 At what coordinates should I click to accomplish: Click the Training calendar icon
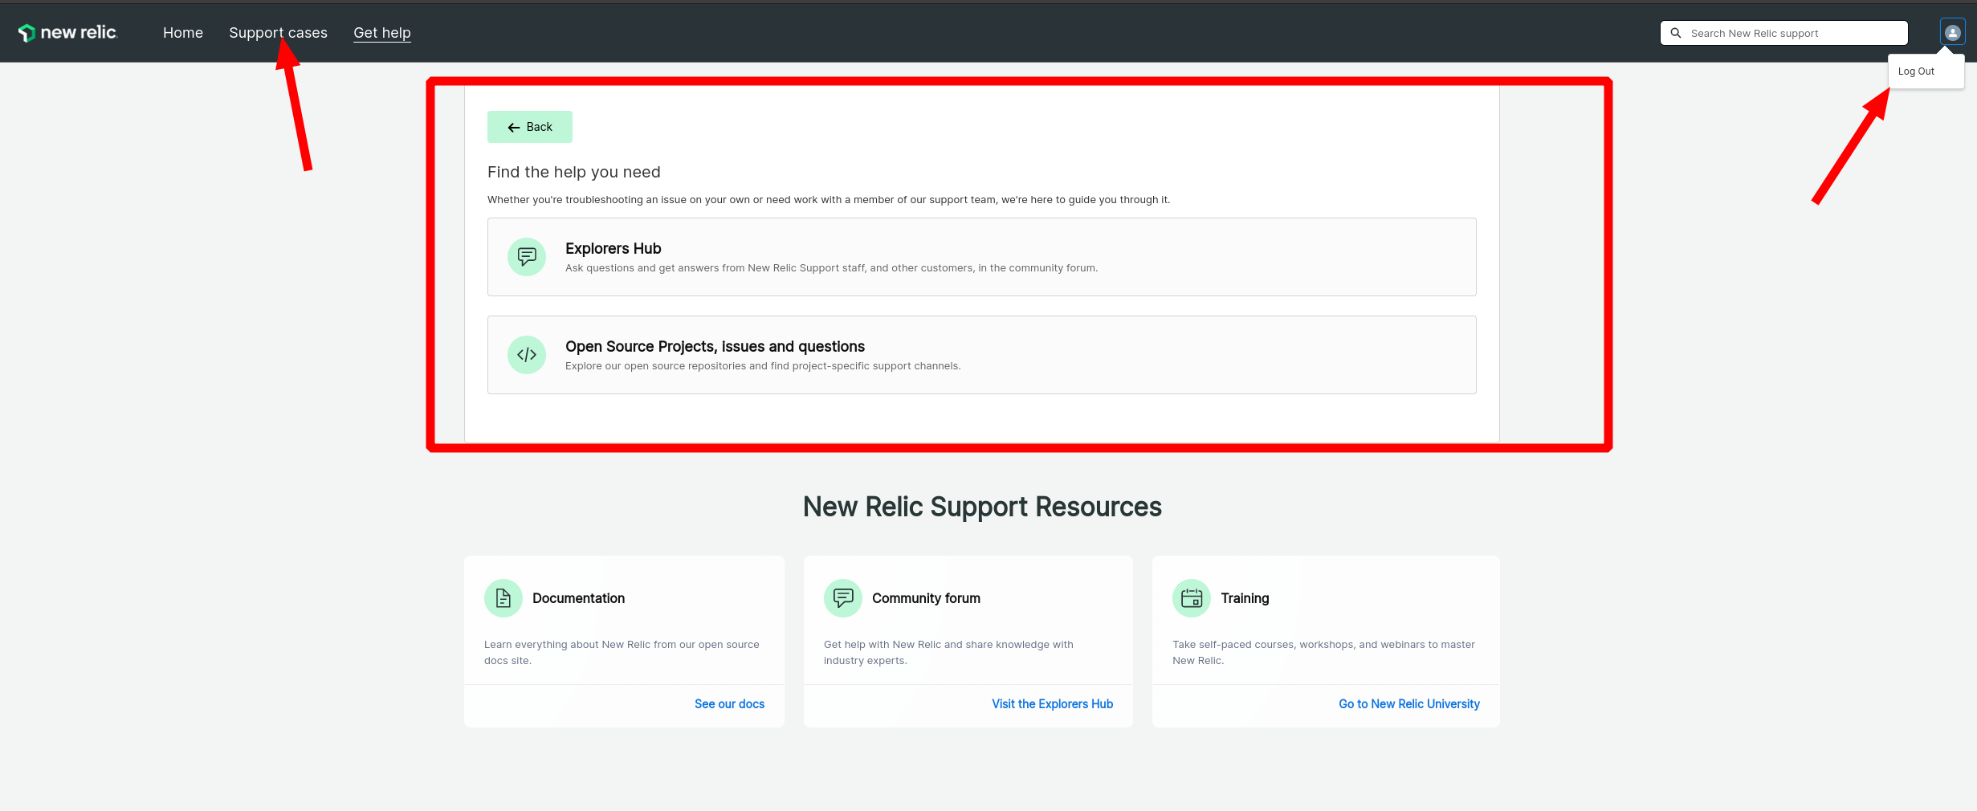pyautogui.click(x=1192, y=598)
